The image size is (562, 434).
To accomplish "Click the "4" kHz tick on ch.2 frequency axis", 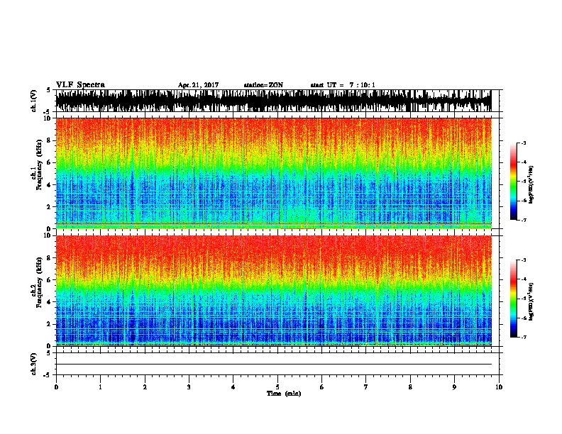I will pyautogui.click(x=49, y=302).
